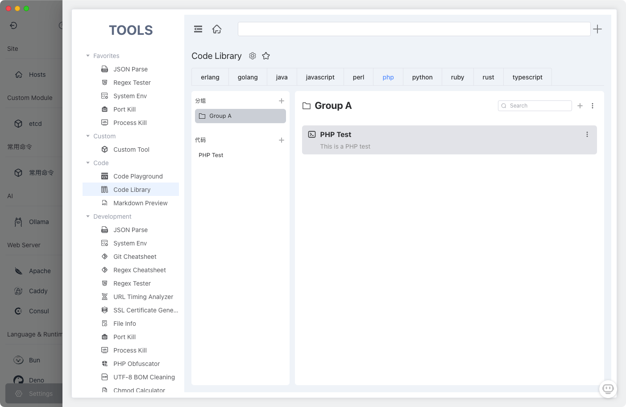
Task: Switch to the erlang tab
Action: click(x=210, y=77)
